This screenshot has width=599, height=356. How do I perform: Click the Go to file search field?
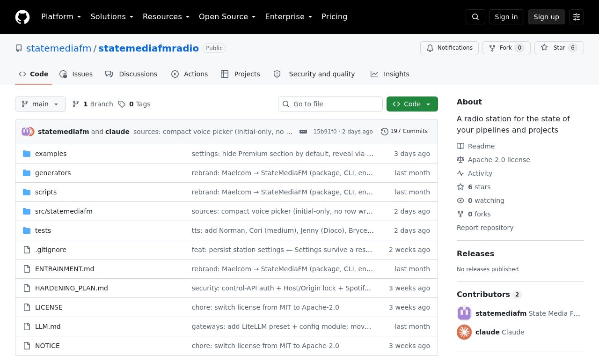tap(330, 104)
